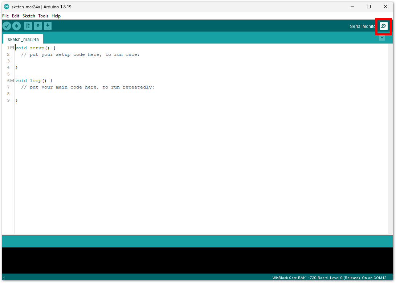Click the 'put your setup code here' comment

(80, 54)
